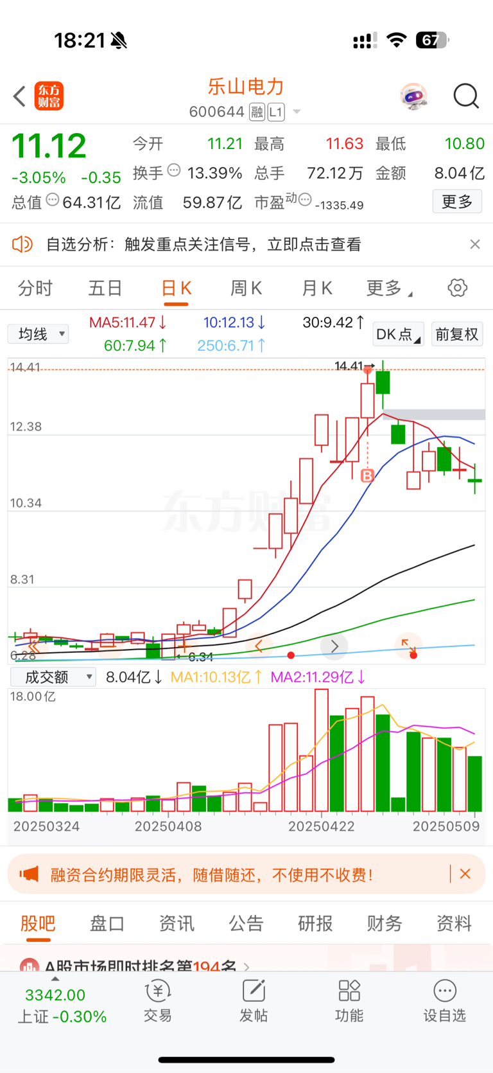This screenshot has width=493, height=1073.
Task: Select the 股吧 tab
Action: [38, 924]
